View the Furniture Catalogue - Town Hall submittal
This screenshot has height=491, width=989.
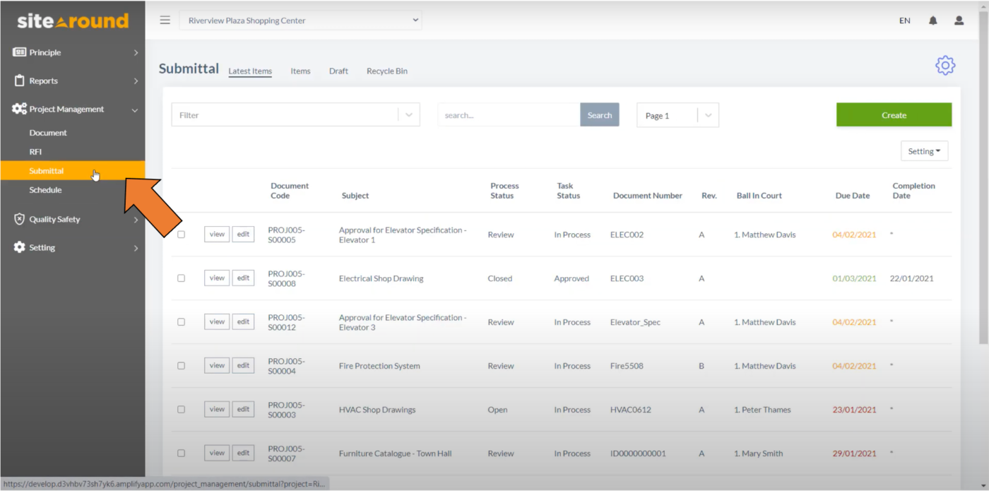coord(216,453)
